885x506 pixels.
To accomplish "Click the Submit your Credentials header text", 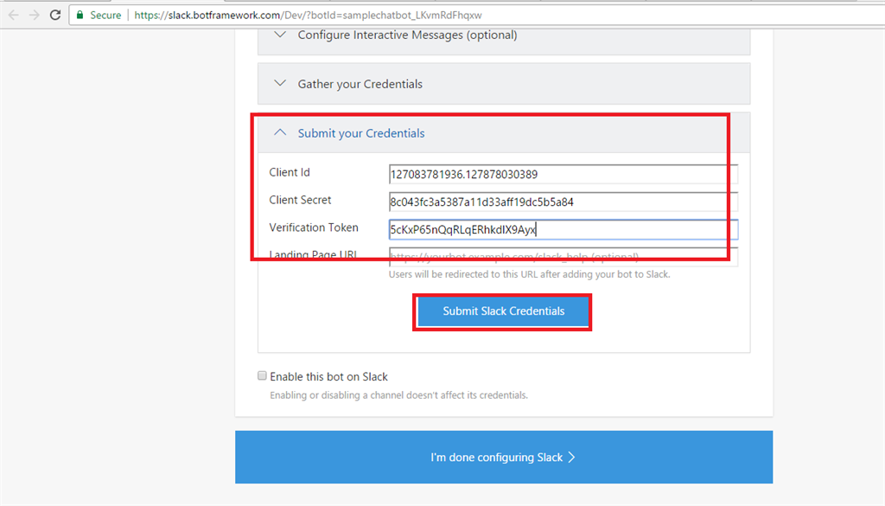I will point(361,133).
